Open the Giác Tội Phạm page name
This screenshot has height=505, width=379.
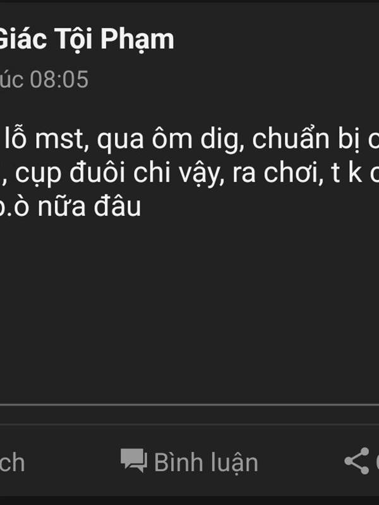pos(87,39)
